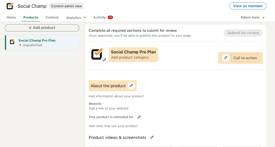This screenshot has width=275, height=147.
Task: Click View as member button
Action: (x=248, y=6)
